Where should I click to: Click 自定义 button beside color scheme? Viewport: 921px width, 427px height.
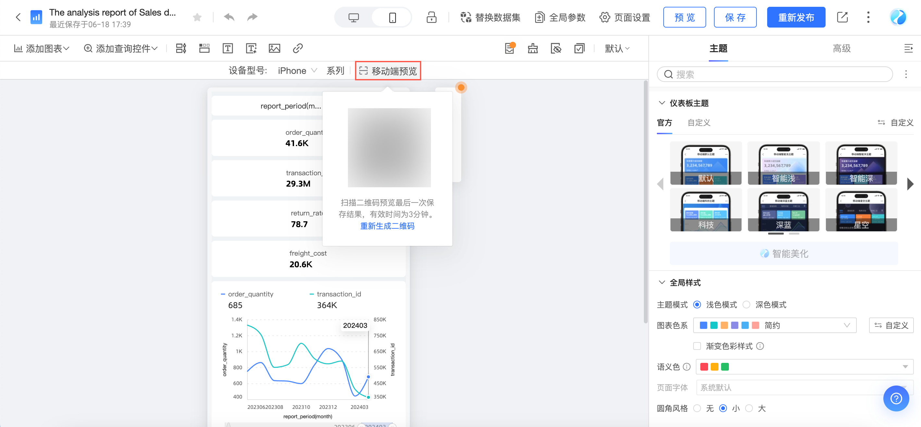point(891,325)
